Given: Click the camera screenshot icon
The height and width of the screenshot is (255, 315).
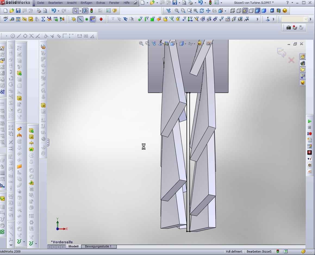Looking at the screenshot, I should coord(288,27).
